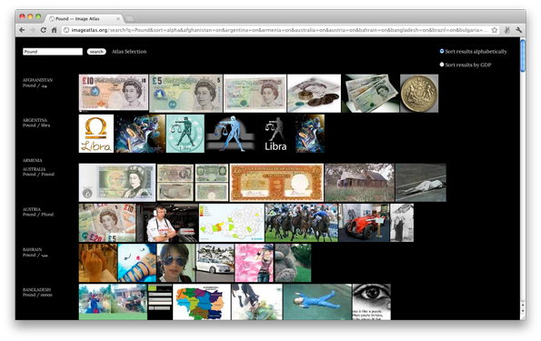Open the horse racing thumbnail in Austria row
541x341 pixels.
(x=302, y=223)
